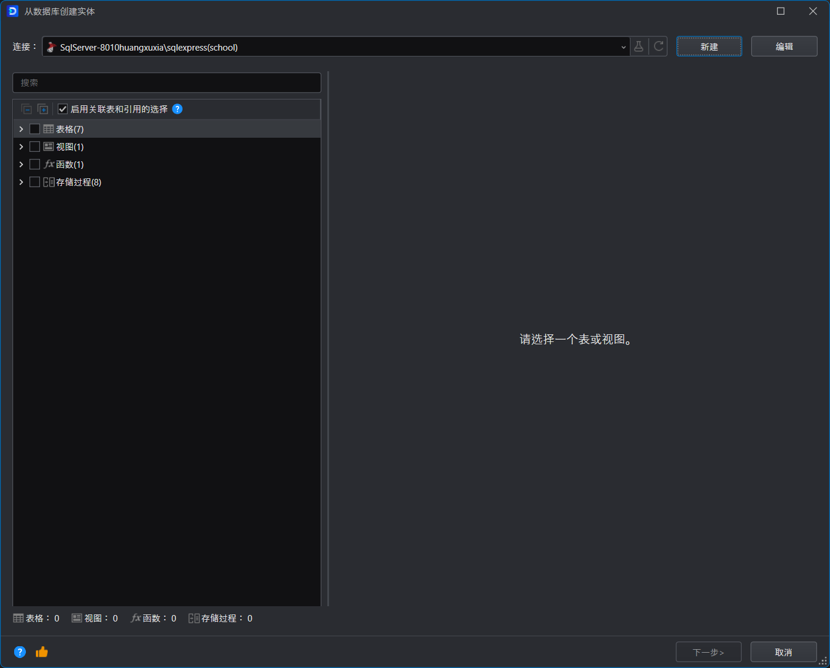Click the app logo in the title bar
Screen dimensions: 830x668
click(x=13, y=11)
